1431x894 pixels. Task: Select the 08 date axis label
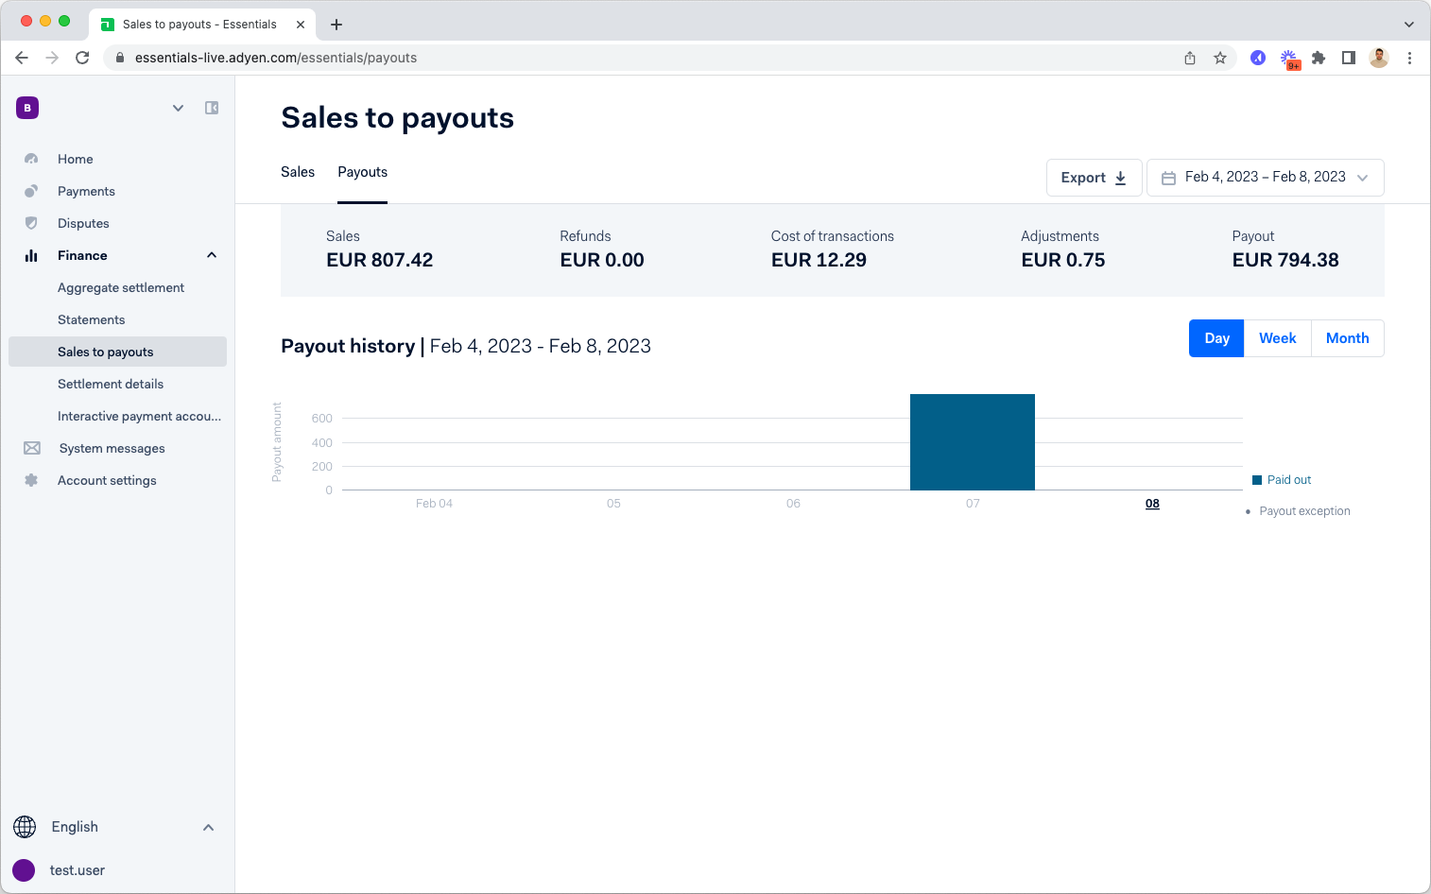1152,504
